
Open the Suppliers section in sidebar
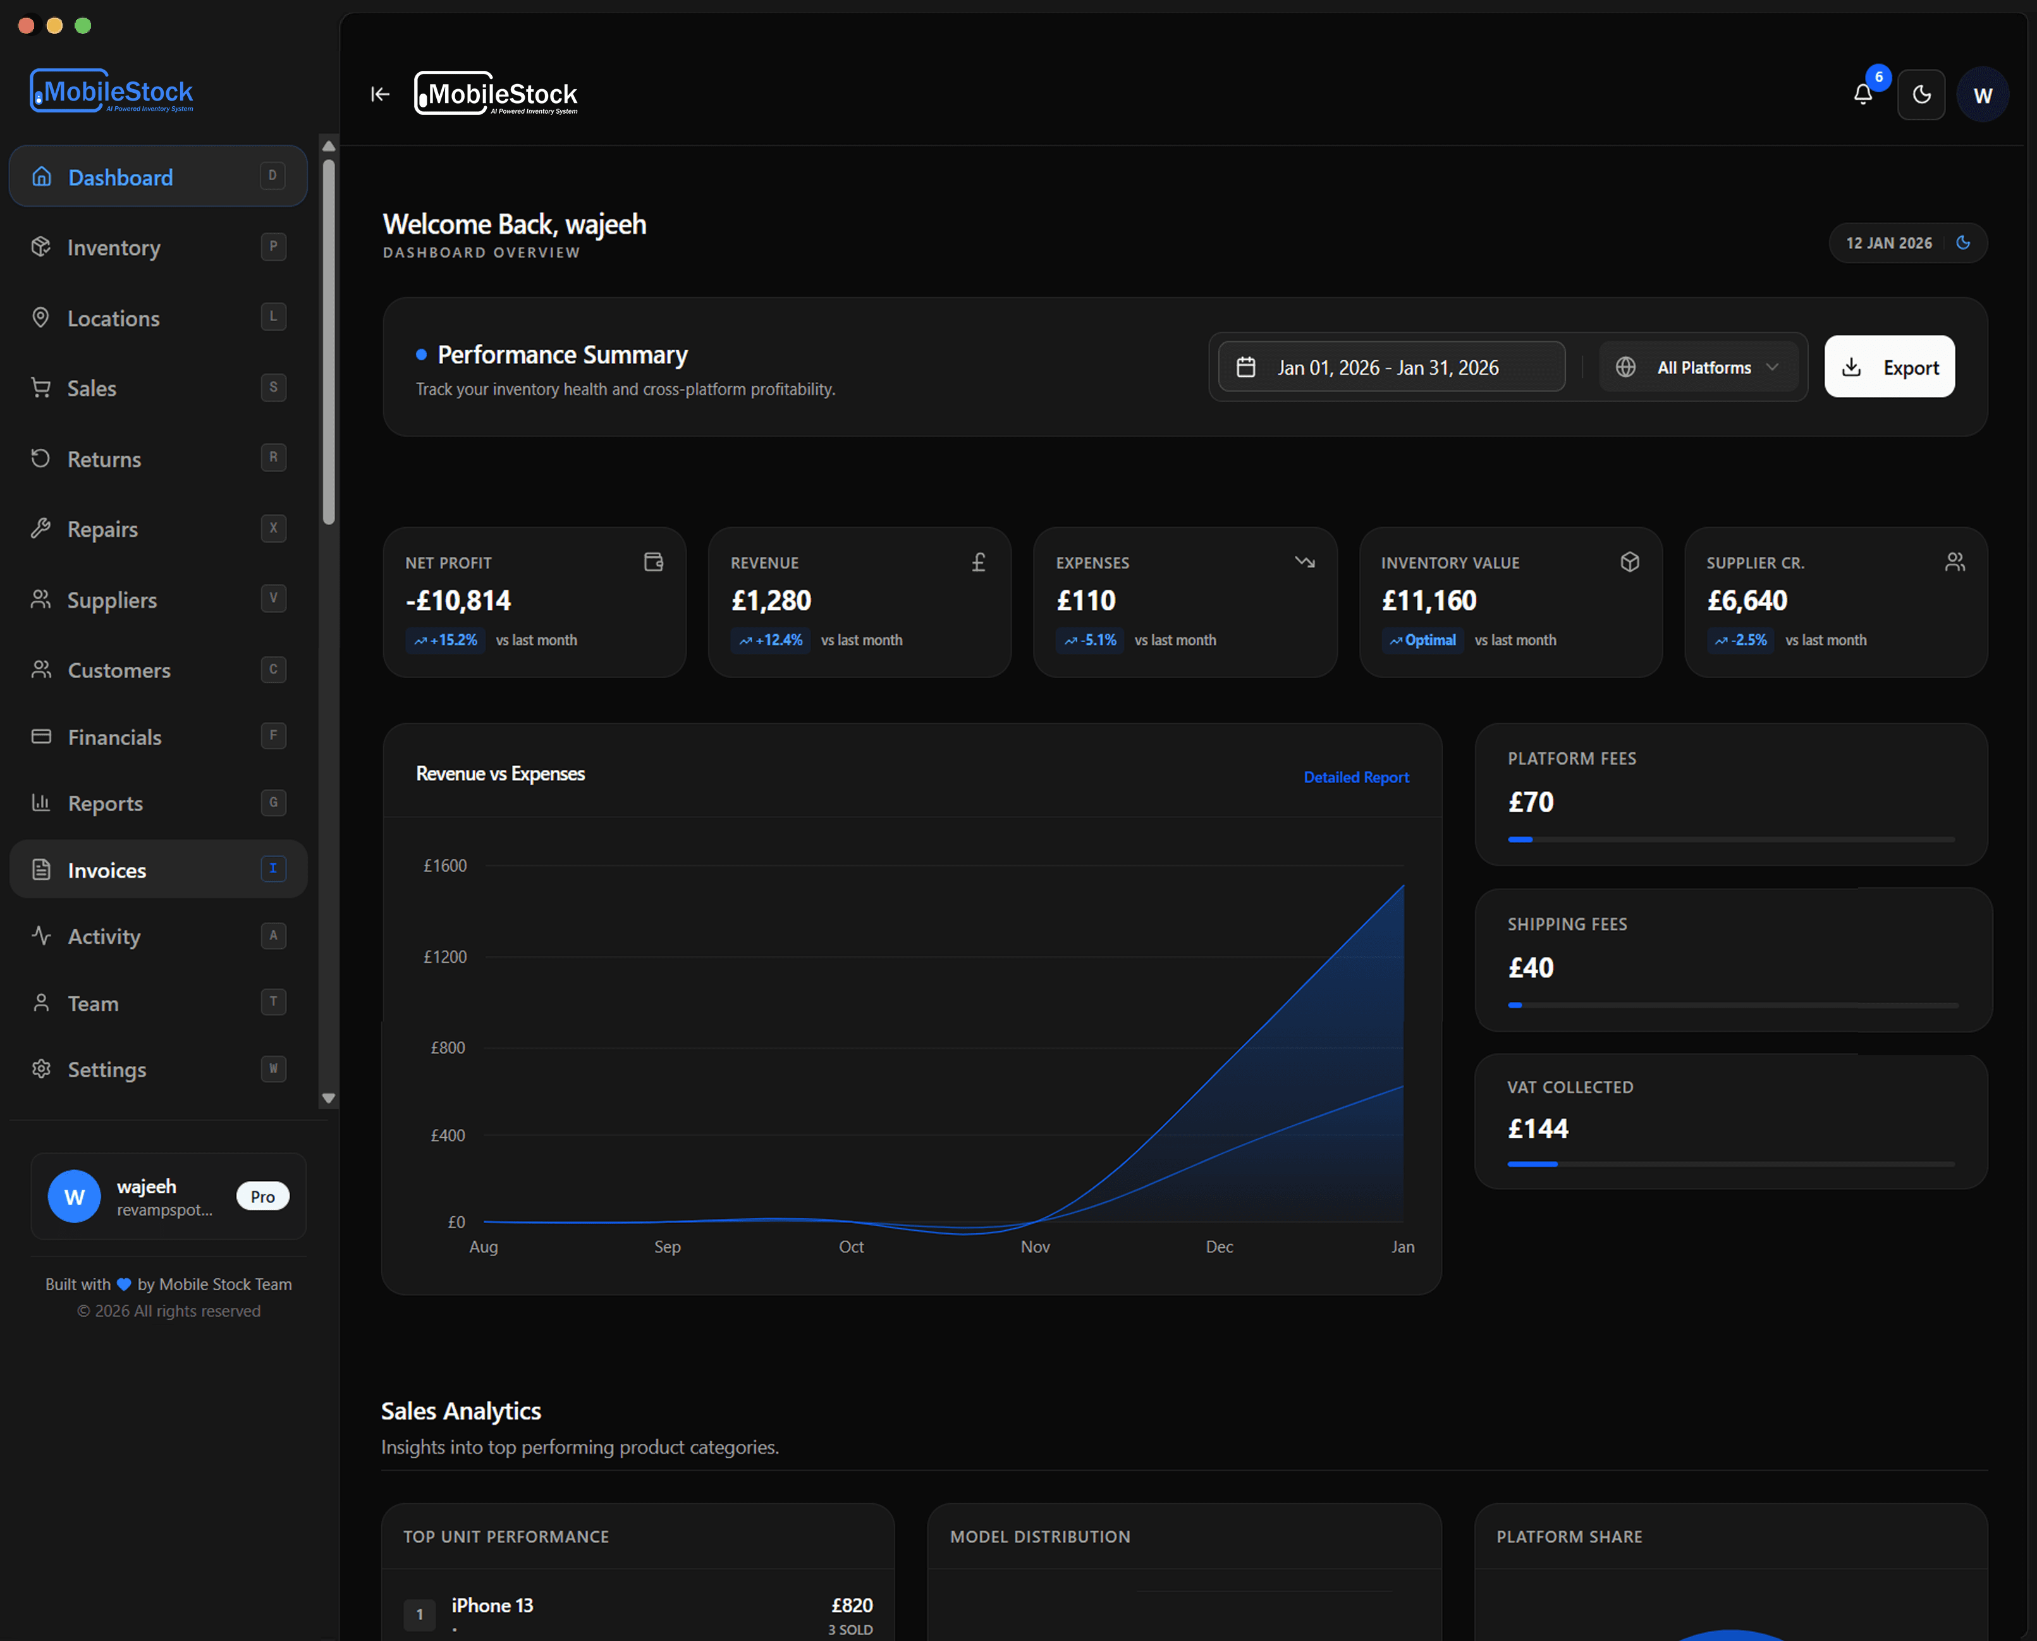(111, 599)
